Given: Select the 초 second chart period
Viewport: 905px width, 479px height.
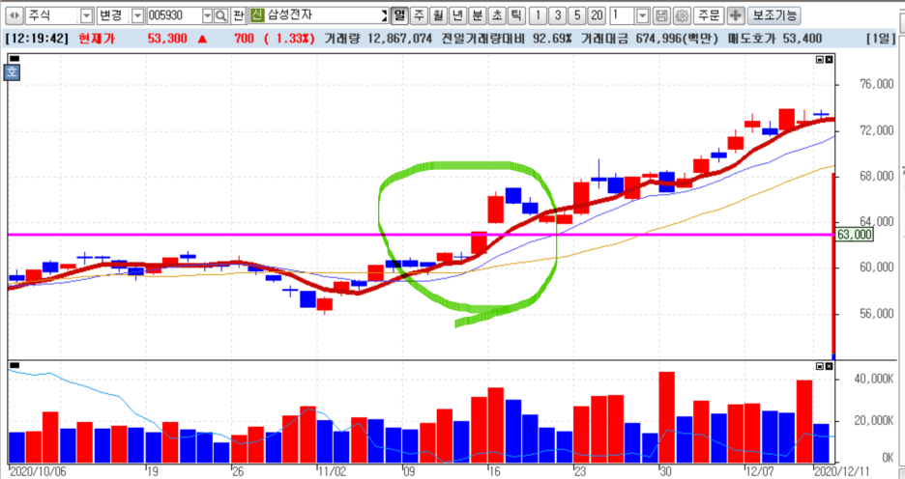Looking at the screenshot, I should click(x=497, y=15).
